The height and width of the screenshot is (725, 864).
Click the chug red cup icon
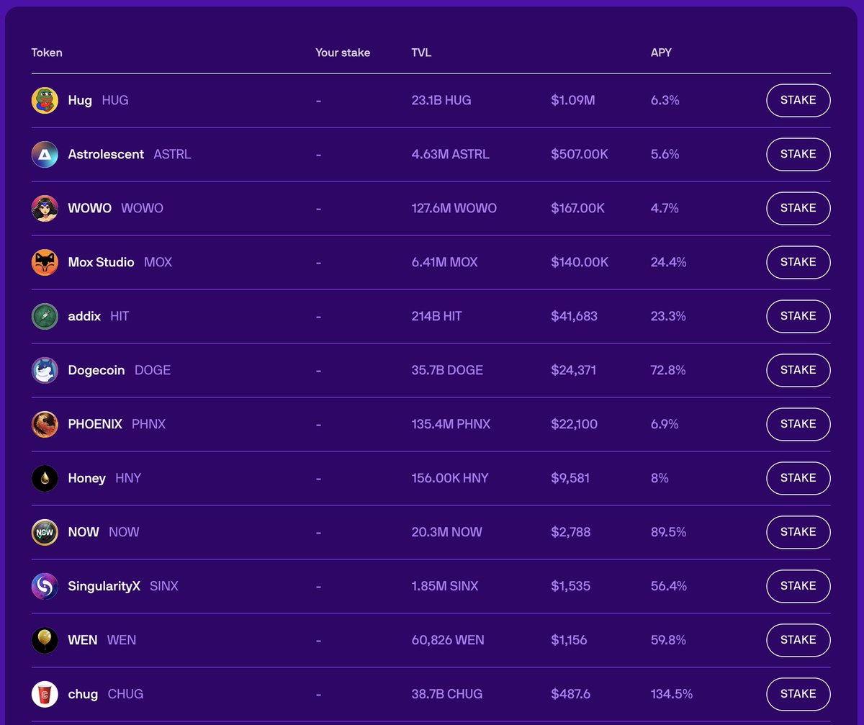point(45,694)
